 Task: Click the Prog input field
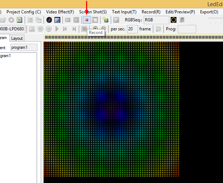(187, 29)
